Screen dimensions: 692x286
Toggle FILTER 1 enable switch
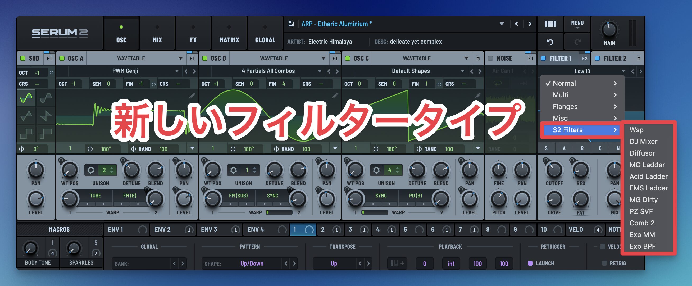coord(543,58)
